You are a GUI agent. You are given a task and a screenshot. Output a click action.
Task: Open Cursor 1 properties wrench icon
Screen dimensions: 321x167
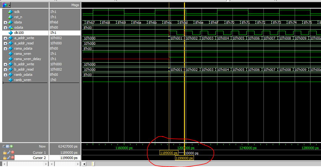coord(9,153)
